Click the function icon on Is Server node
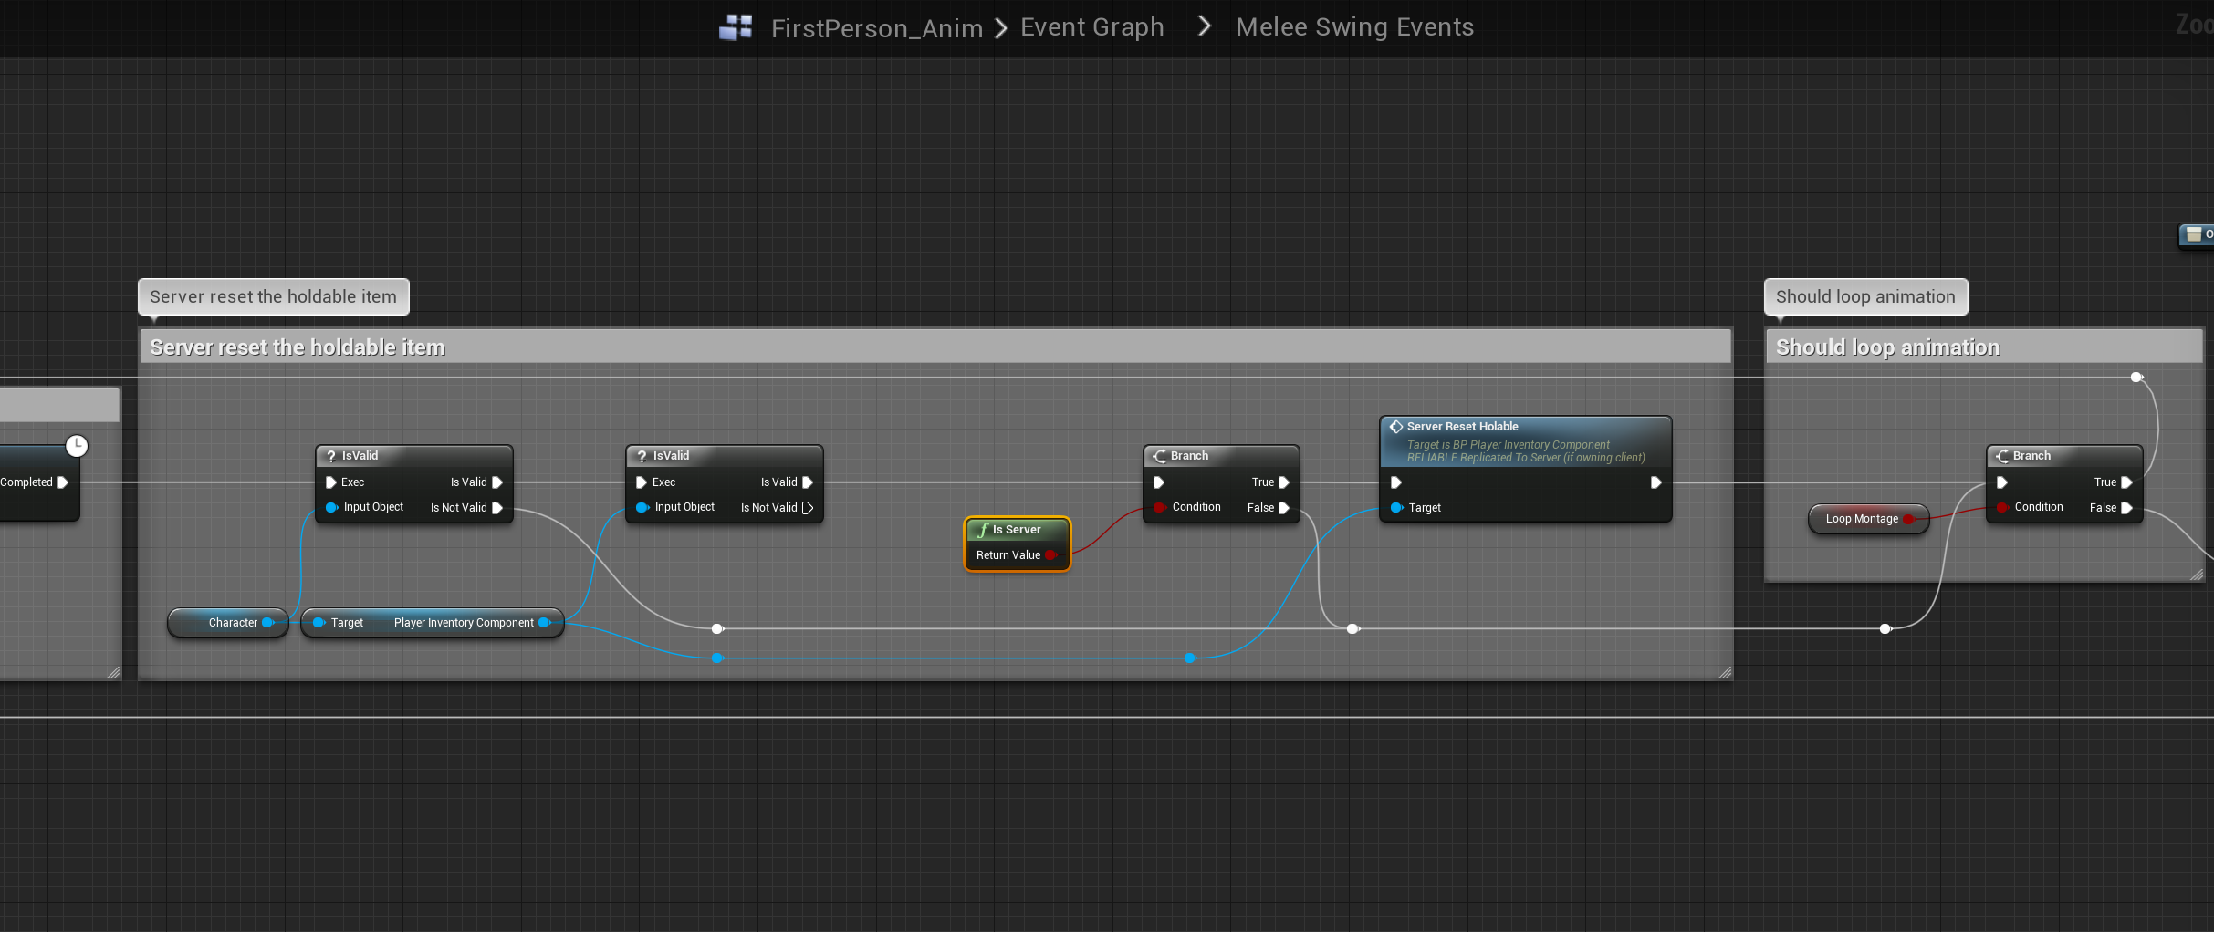 [983, 530]
